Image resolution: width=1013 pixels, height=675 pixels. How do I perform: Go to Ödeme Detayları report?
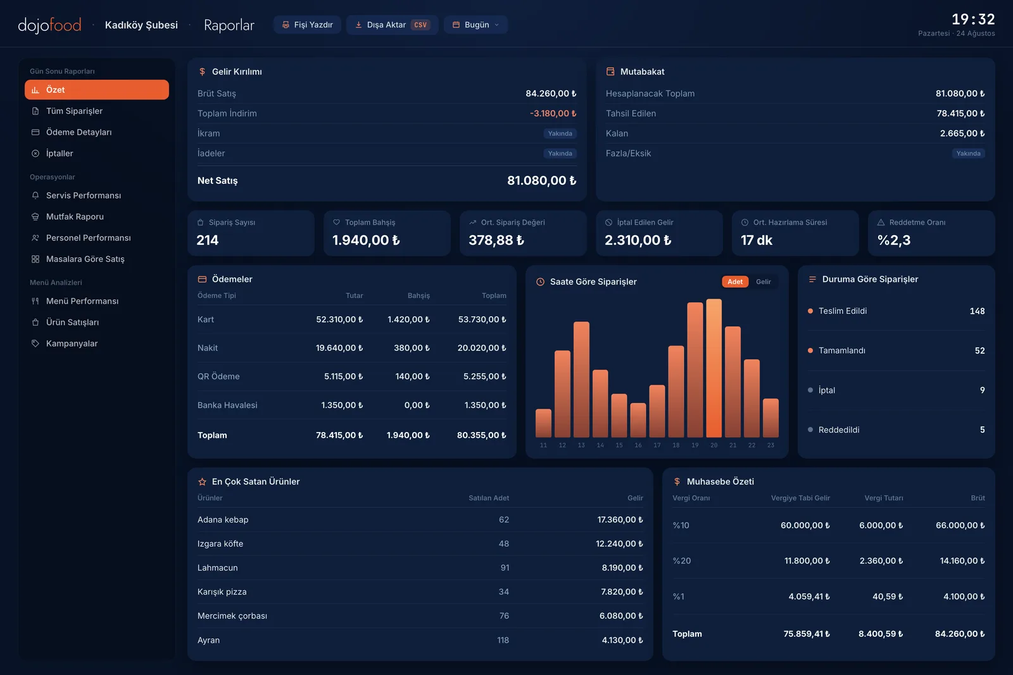97,132
